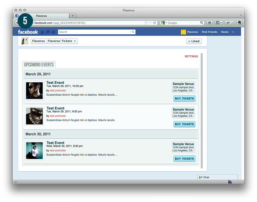The image size is (257, 202).
Task: Click the Facebook logo in the header
Action: coord(28,32)
